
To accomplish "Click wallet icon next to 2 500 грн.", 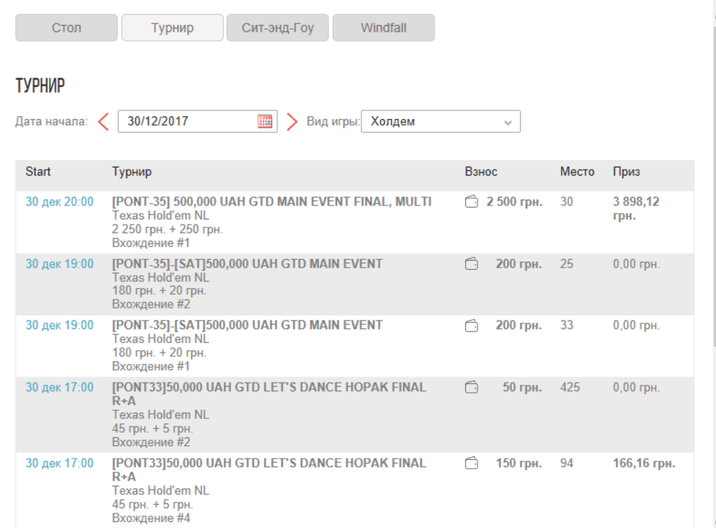I will (472, 202).
